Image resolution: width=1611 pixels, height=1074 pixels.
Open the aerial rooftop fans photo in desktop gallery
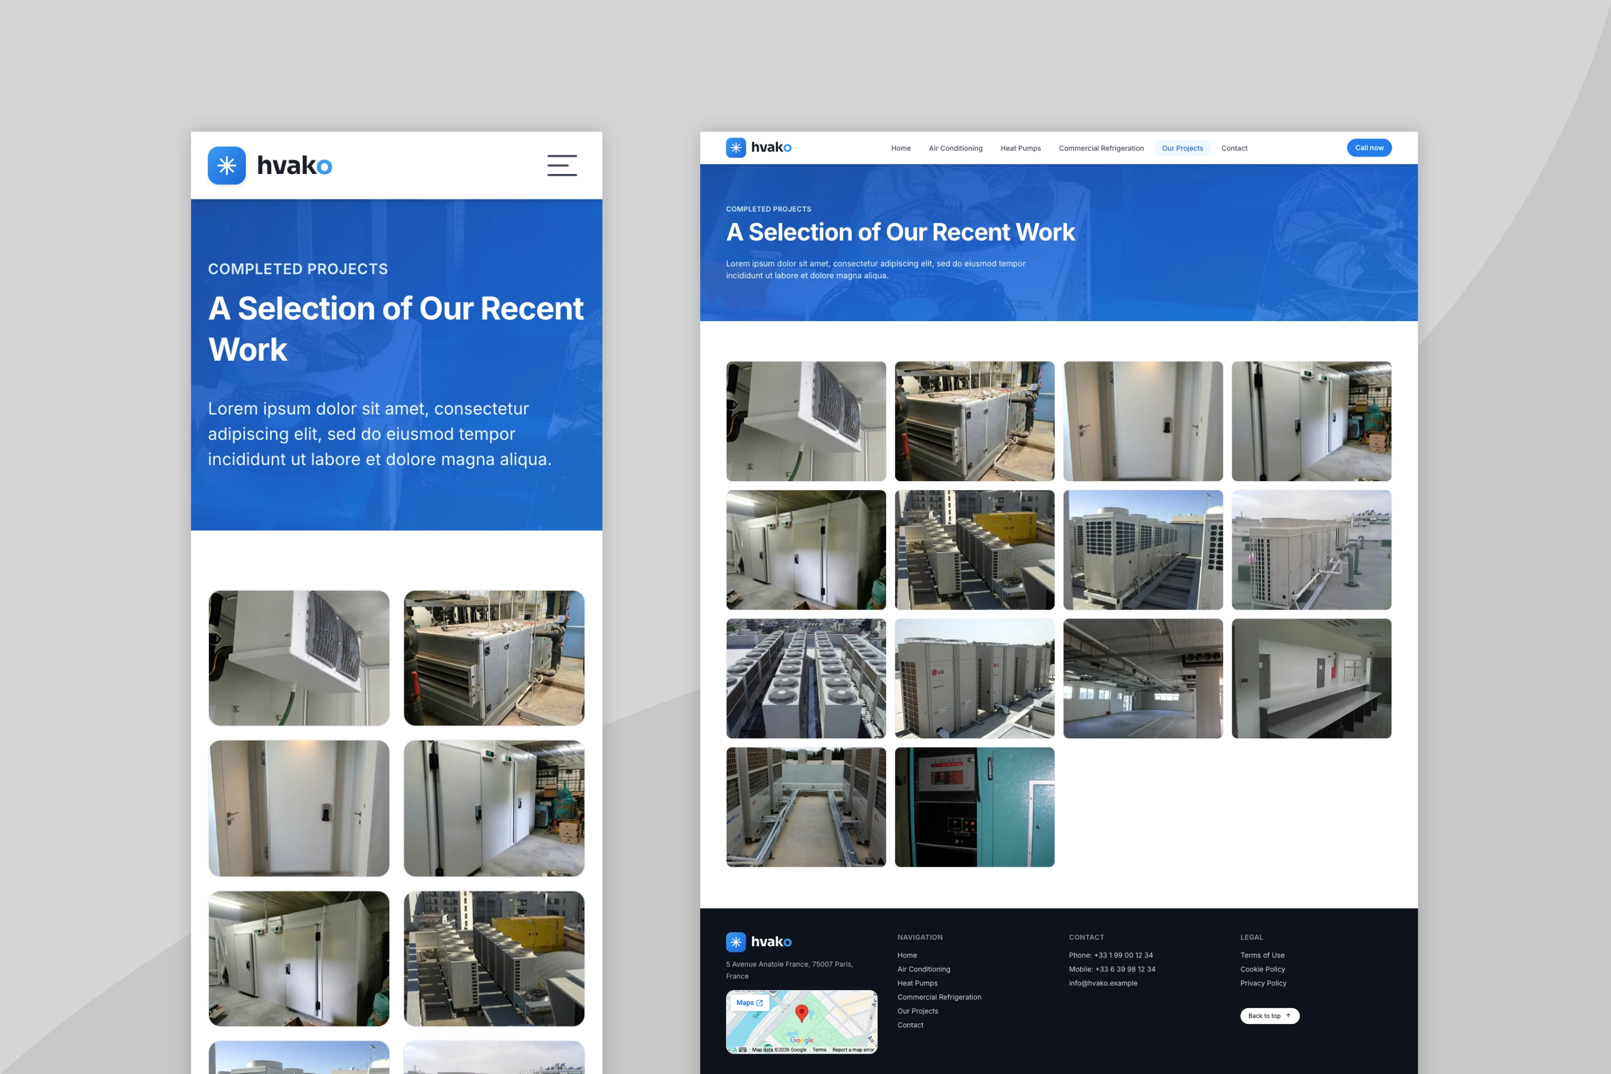805,679
